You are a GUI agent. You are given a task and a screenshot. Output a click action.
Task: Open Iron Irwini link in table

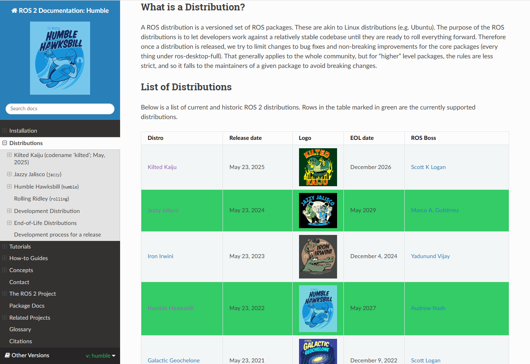pyautogui.click(x=161, y=256)
